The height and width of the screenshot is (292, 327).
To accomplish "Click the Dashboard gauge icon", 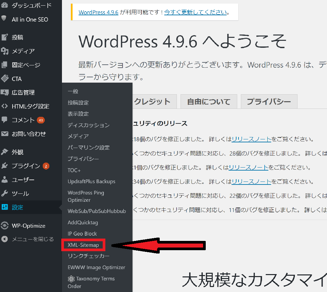I will coord(5,5).
